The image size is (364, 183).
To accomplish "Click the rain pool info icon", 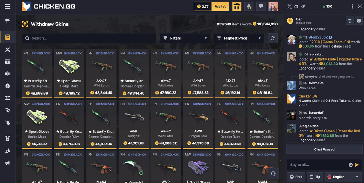I will pos(359,21).
